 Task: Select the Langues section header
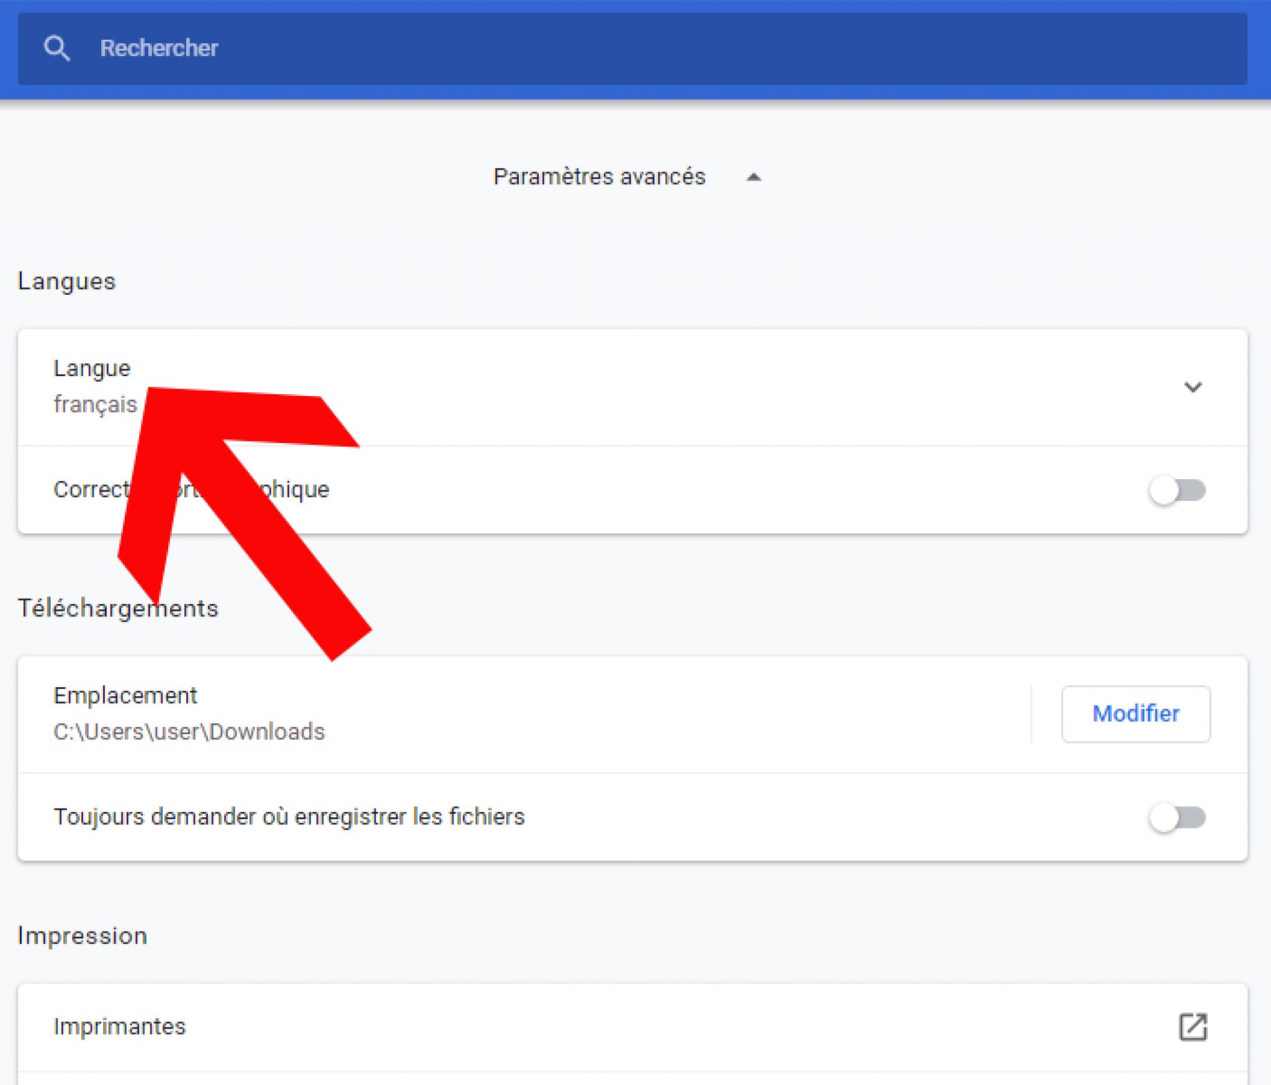(67, 281)
